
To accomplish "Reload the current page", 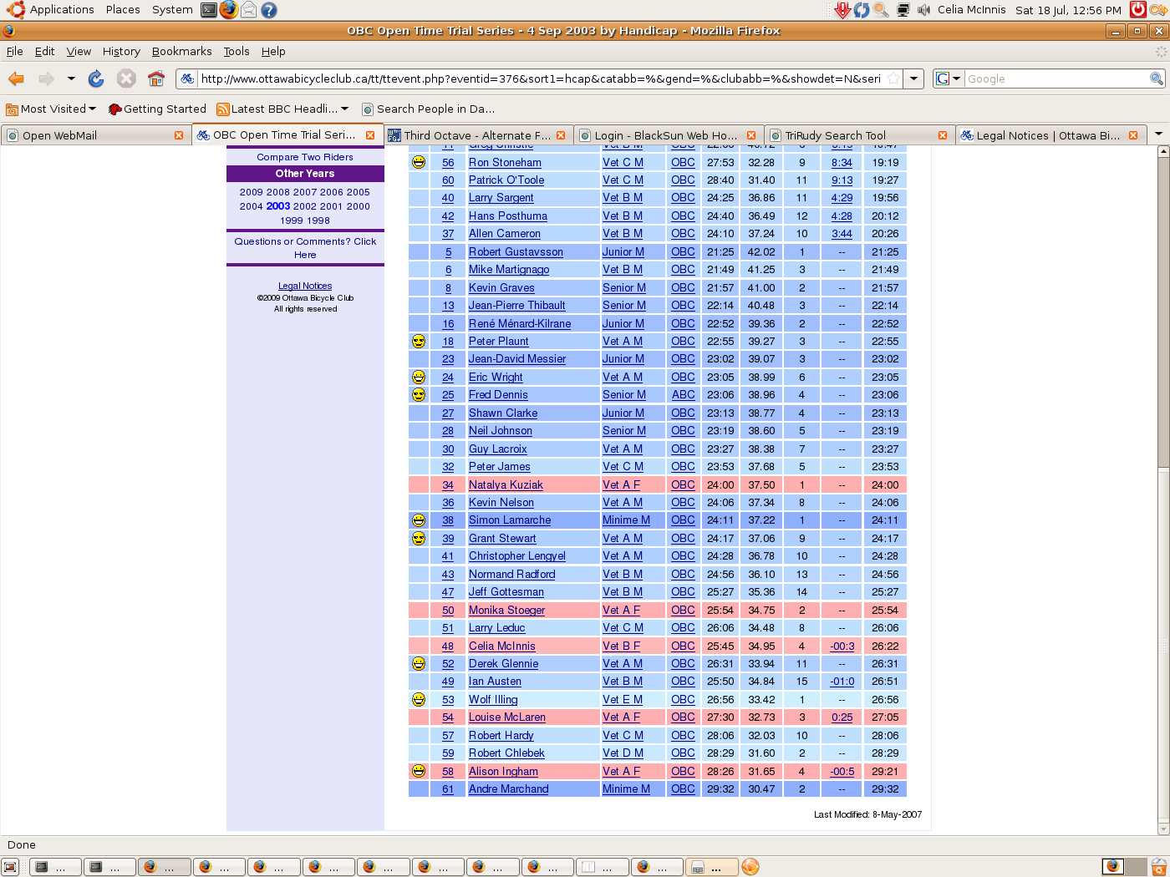I will click(x=96, y=79).
